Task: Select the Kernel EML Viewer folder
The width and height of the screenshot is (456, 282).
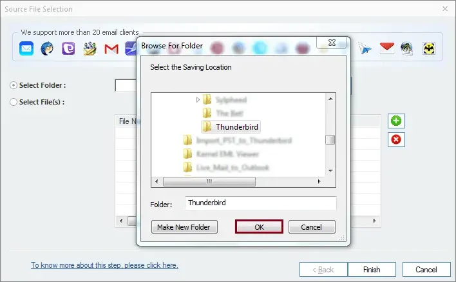Action: (221, 154)
